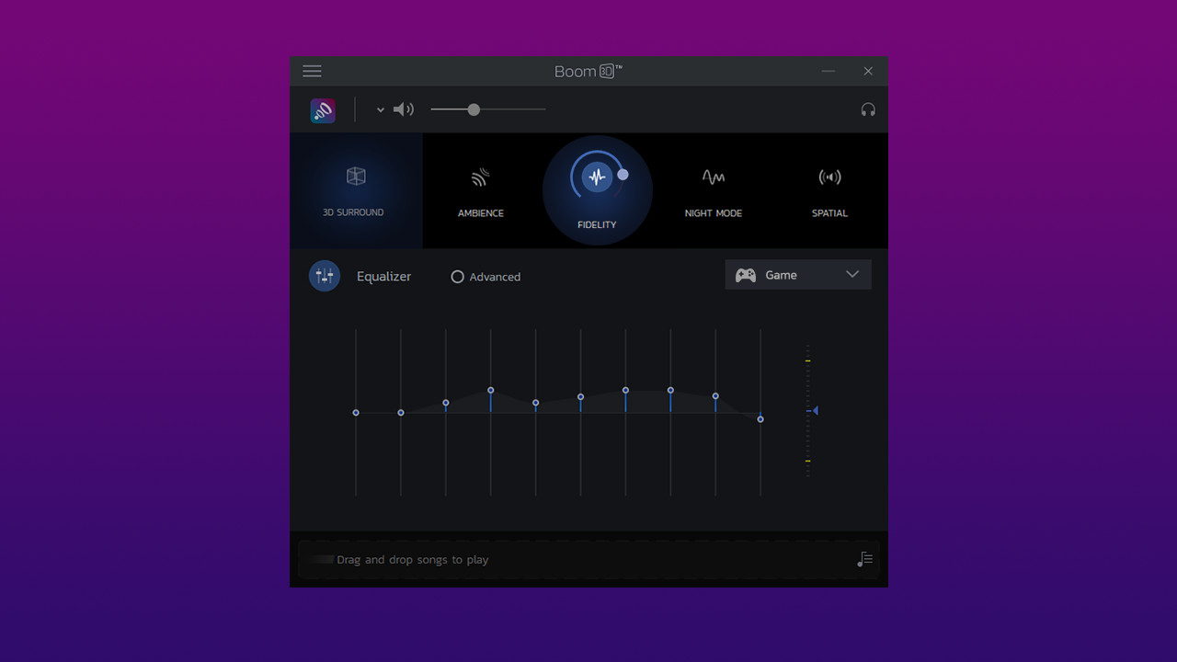Select the Spatial effect tab
This screenshot has height=662, width=1177.
829,190
